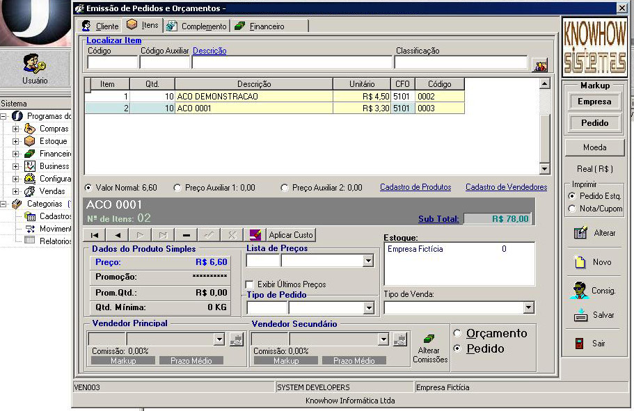Open the Usuário icon in main toolbar

35,65
